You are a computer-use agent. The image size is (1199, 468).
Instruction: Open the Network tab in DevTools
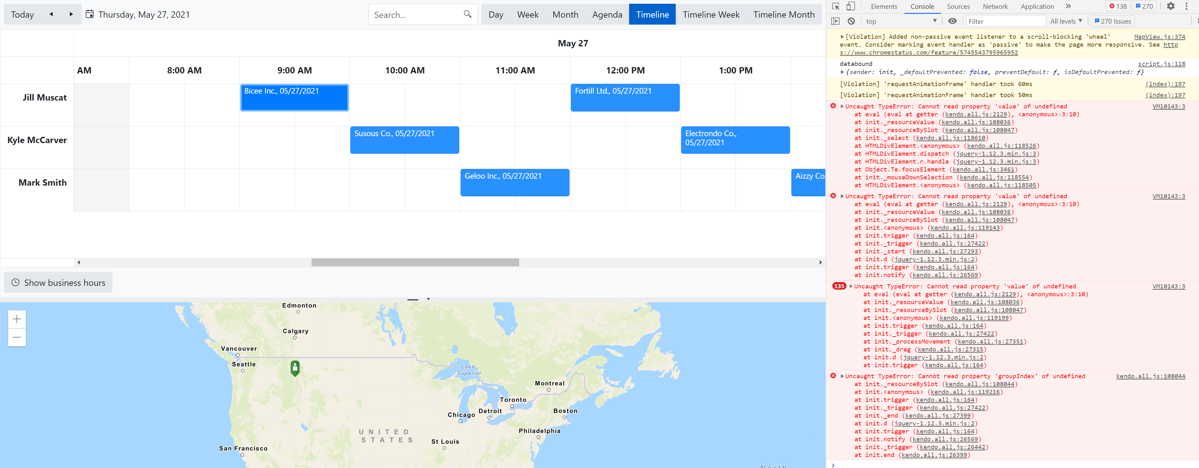click(995, 7)
